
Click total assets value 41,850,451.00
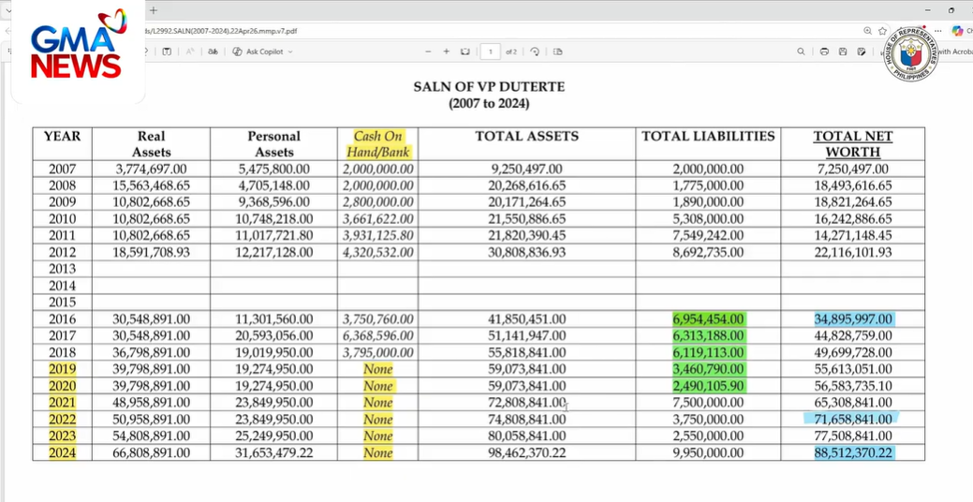[527, 319]
